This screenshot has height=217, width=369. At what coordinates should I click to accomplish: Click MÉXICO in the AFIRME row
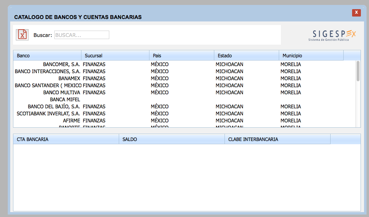pyautogui.click(x=160, y=121)
